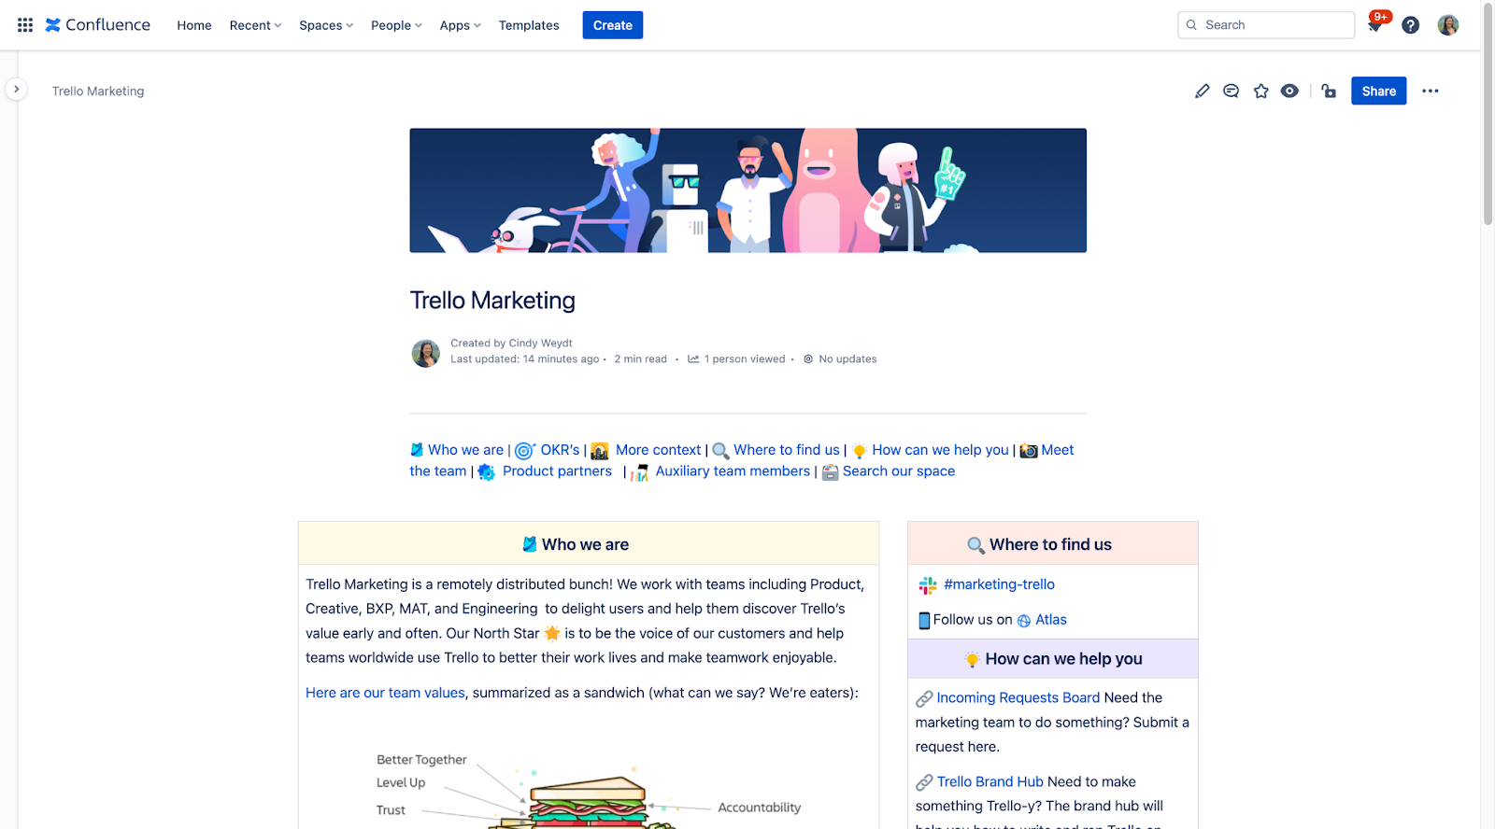Viewport: 1495px width, 829px height.
Task: Open the #marketing-trello Slack channel link
Action: pyautogui.click(x=999, y=584)
